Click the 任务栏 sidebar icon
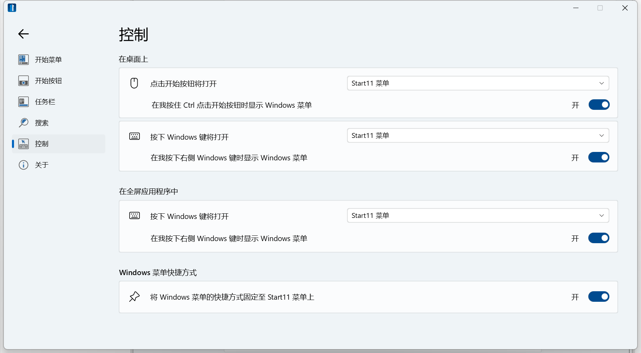 pyautogui.click(x=24, y=102)
